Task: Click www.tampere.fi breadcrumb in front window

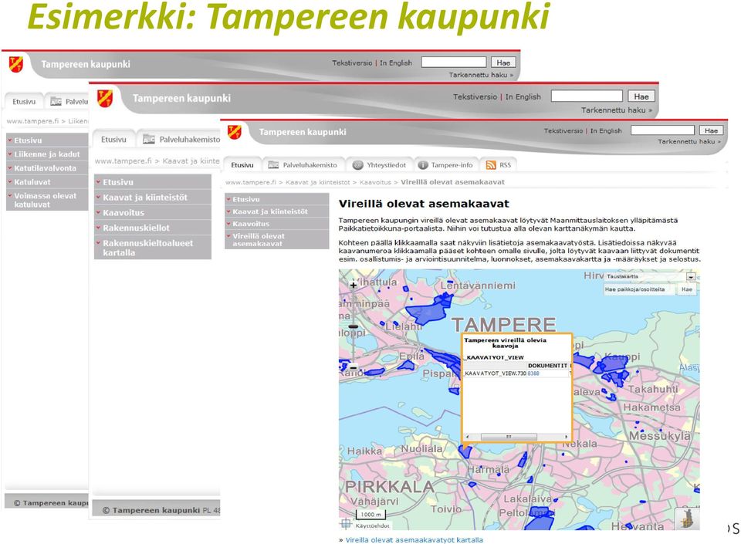Action: pyautogui.click(x=250, y=182)
